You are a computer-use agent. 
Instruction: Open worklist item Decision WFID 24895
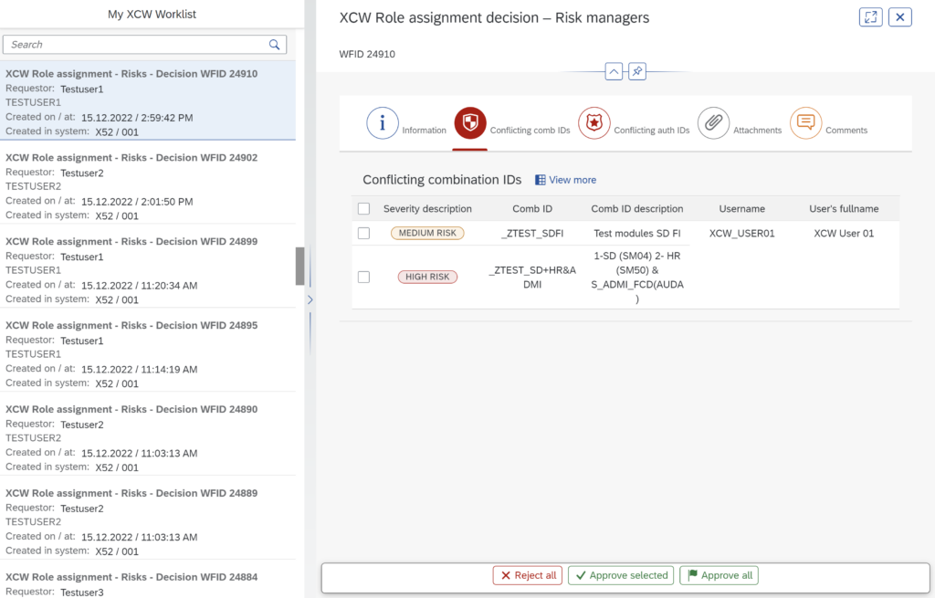coord(148,351)
